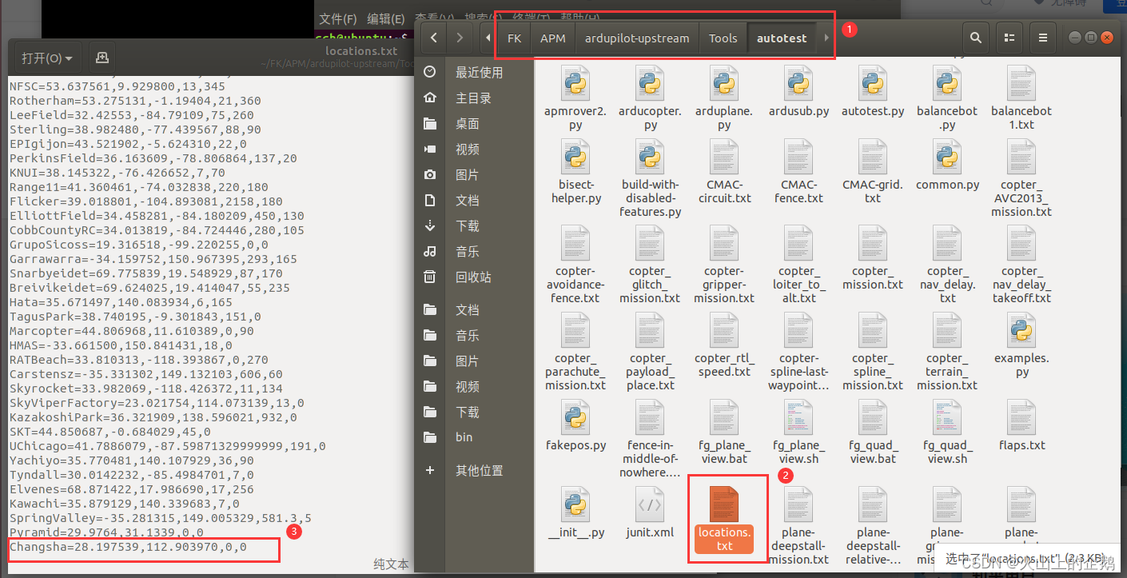This screenshot has width=1127, height=578.
Task: Click the back navigation arrow
Action: [x=432, y=38]
